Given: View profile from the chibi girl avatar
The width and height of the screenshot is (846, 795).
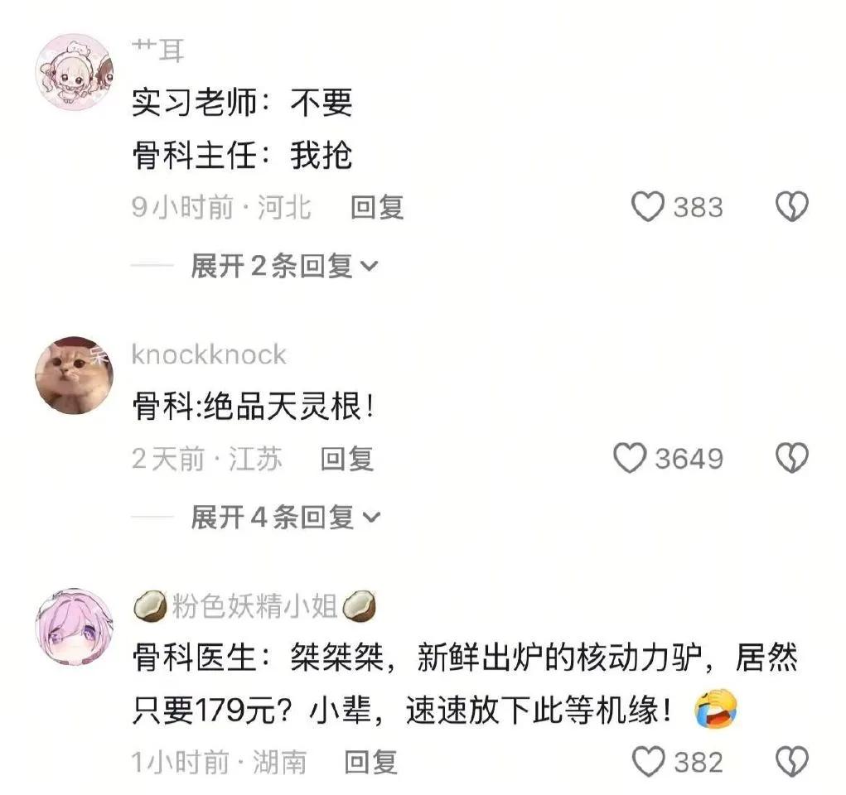Looking at the screenshot, I should click(x=74, y=70).
